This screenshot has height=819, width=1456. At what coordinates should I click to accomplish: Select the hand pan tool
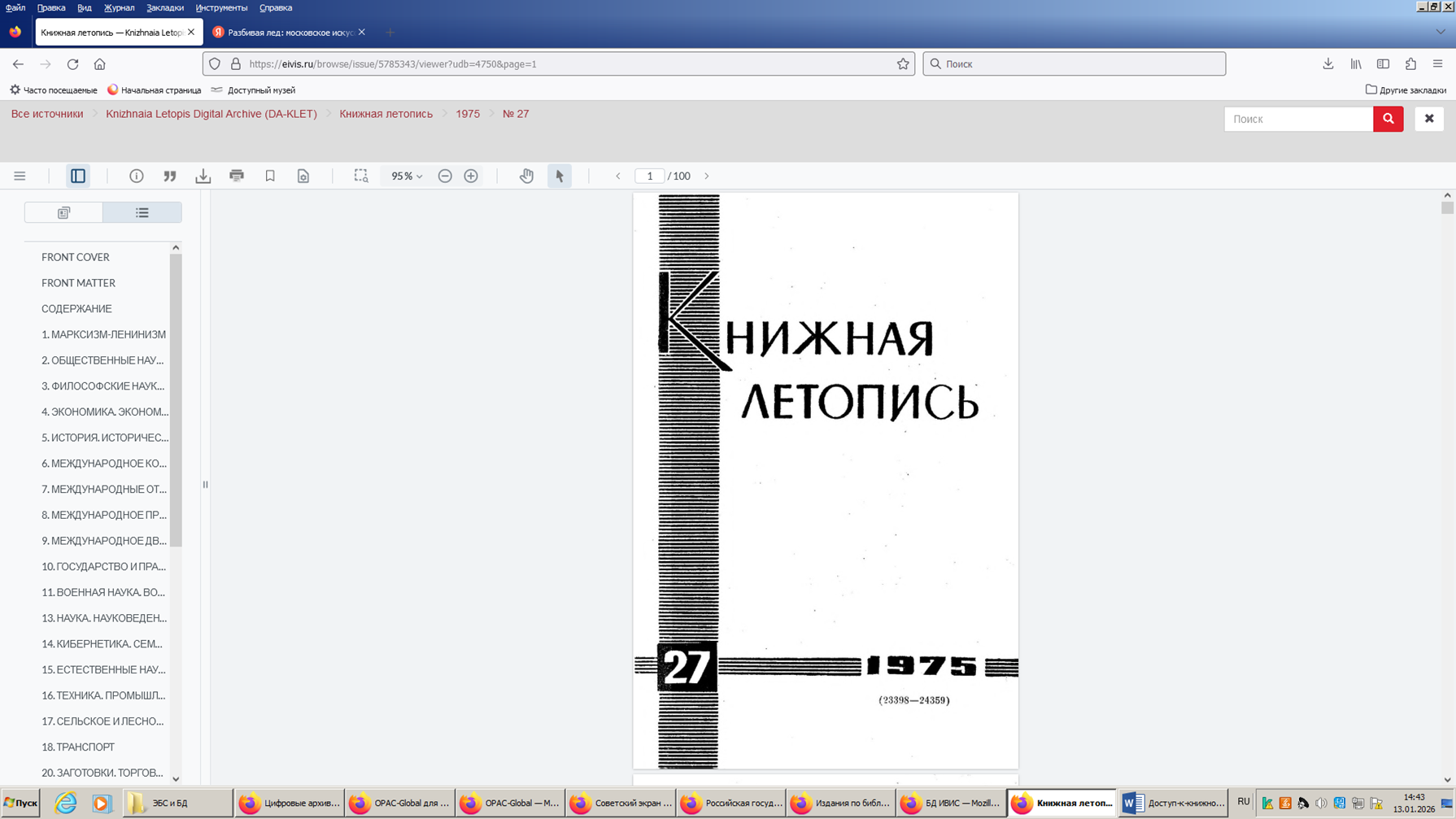(526, 176)
